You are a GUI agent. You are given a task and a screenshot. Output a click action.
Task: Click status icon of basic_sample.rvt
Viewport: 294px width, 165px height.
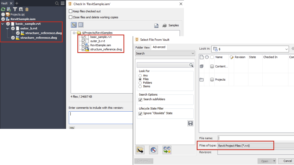[x=8, y=24]
